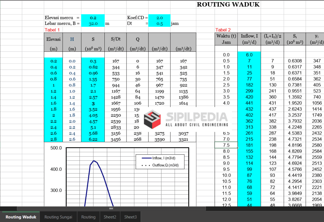The image size is (324, 222).
Task: Select the Elevasi mercu value cell 0.2
Action: pyautogui.click(x=93, y=18)
